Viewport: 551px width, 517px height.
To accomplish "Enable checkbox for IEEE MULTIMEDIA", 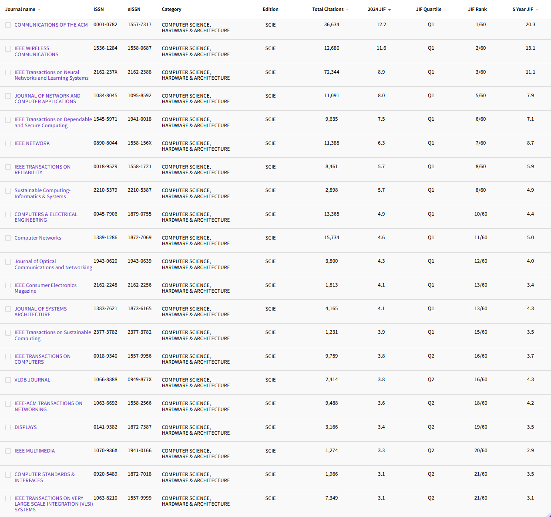I will click(8, 451).
